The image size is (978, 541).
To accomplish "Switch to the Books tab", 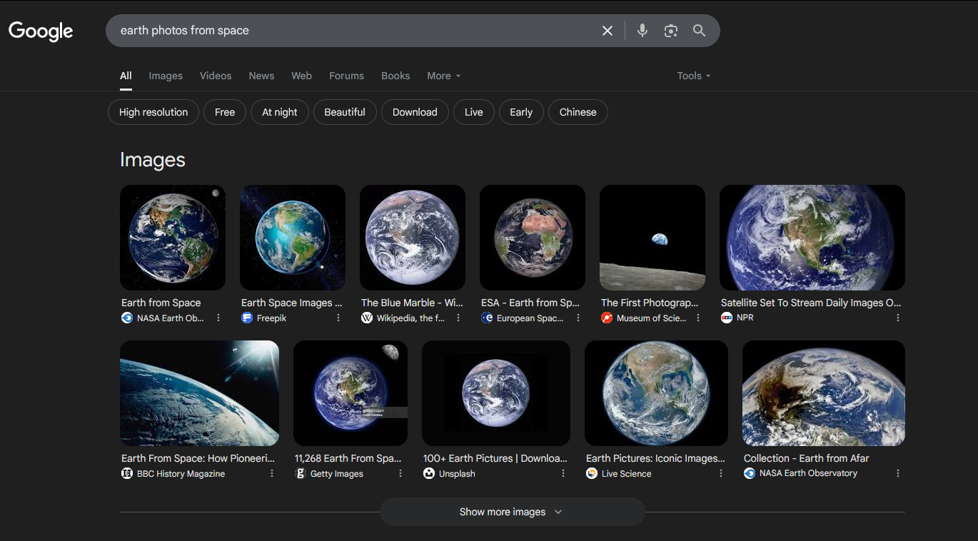I will coord(395,76).
